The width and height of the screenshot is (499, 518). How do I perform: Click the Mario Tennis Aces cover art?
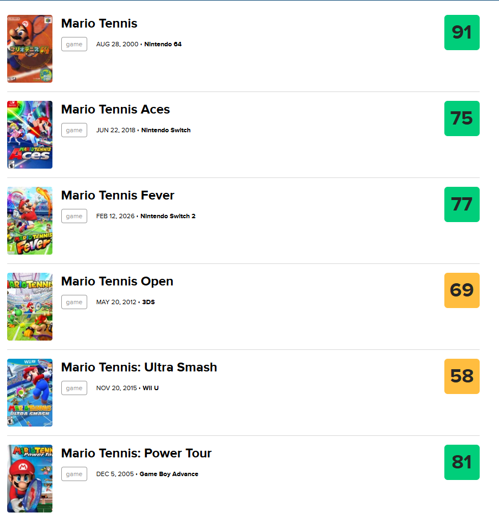point(30,134)
